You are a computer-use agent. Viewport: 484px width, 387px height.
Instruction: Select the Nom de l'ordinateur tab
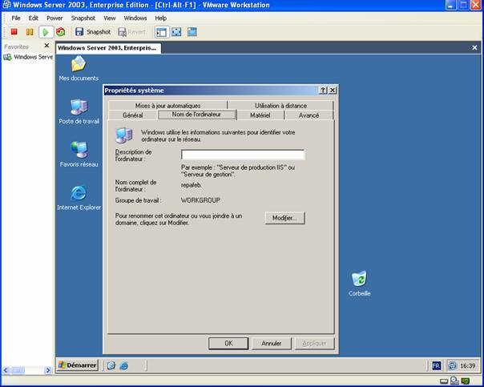point(196,115)
